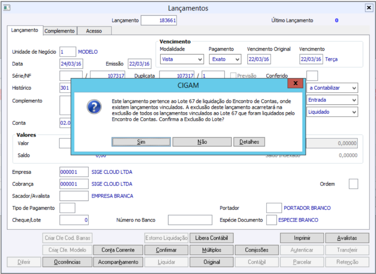Click the Vencimento Original date field

tap(259, 59)
